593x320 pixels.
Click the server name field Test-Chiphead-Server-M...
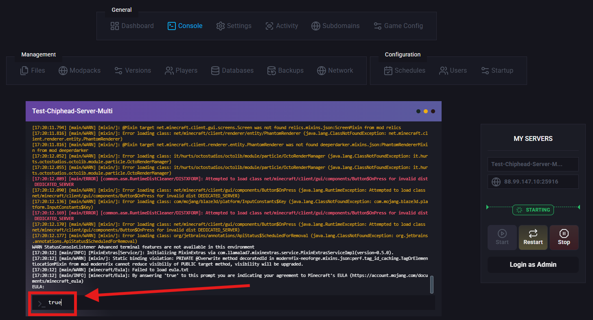533,164
